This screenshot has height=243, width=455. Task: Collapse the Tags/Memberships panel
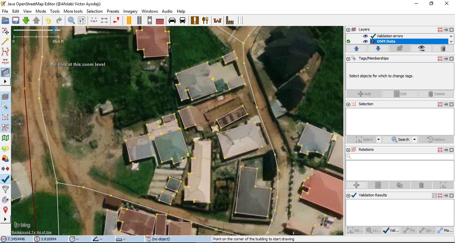[x=348, y=58]
